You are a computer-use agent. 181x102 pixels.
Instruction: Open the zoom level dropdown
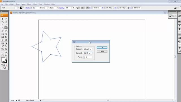[x=16, y=100]
